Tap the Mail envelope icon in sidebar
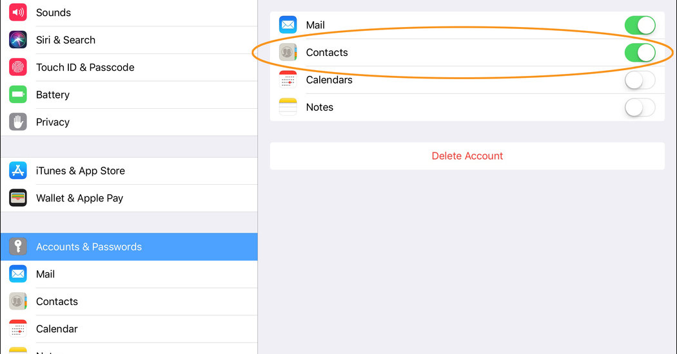677x354 pixels. 17,274
